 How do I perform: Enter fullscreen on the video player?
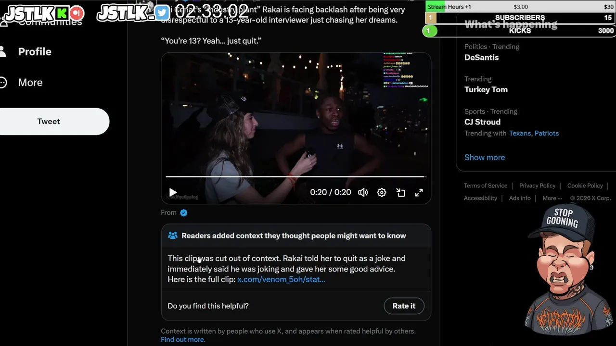click(x=419, y=192)
